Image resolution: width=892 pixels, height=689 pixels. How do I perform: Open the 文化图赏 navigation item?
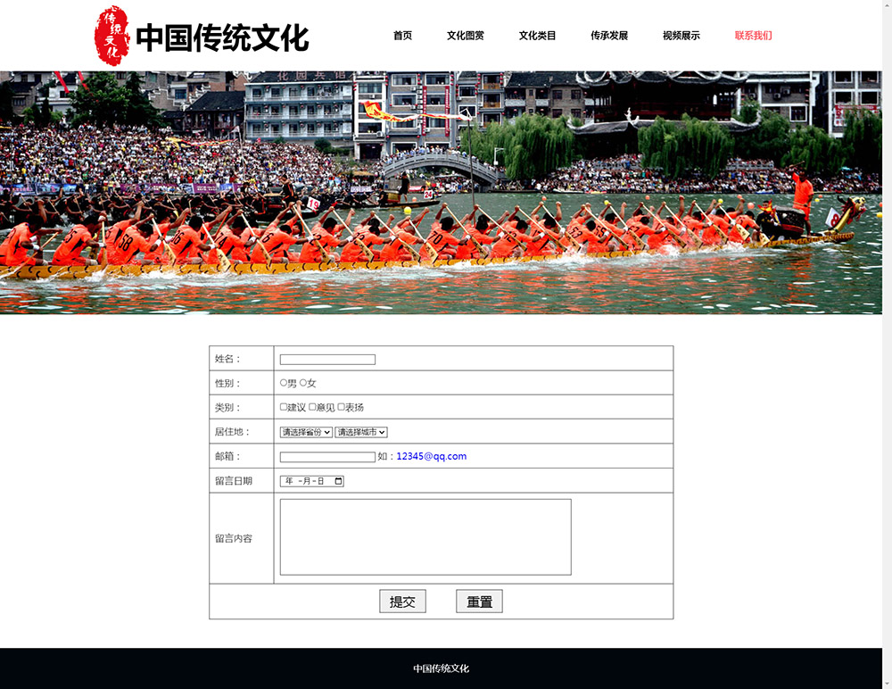[x=466, y=36]
